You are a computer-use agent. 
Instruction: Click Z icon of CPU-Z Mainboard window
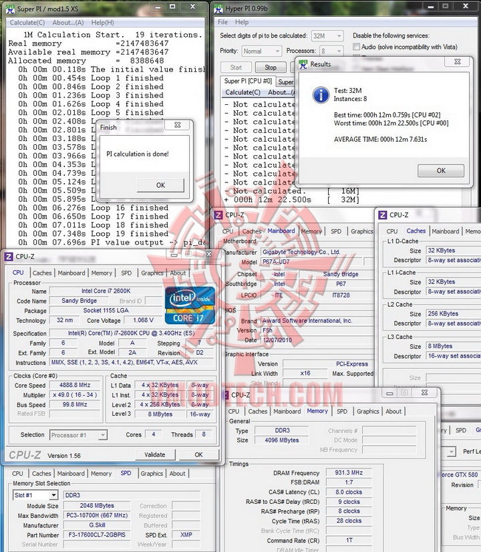point(218,215)
